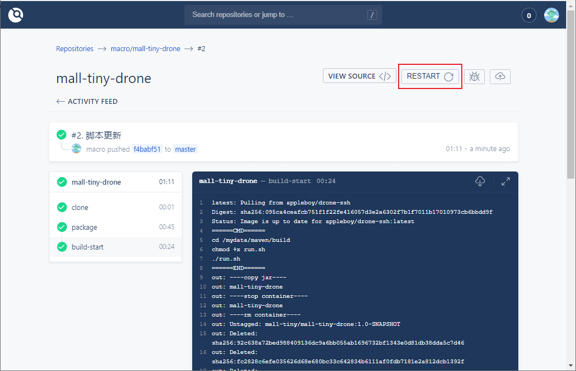The width and height of the screenshot is (576, 371).
Task: Click the green check next to #2 build
Action: (61, 135)
